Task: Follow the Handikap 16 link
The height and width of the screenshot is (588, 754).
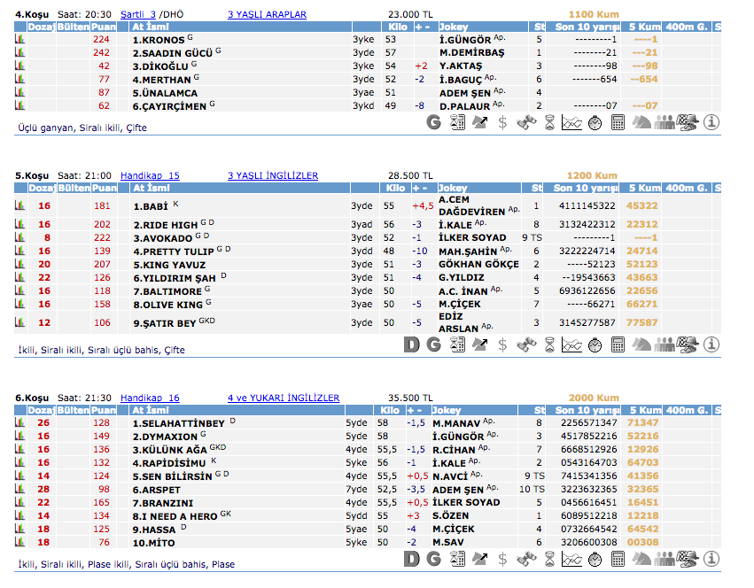Action: pos(150,398)
